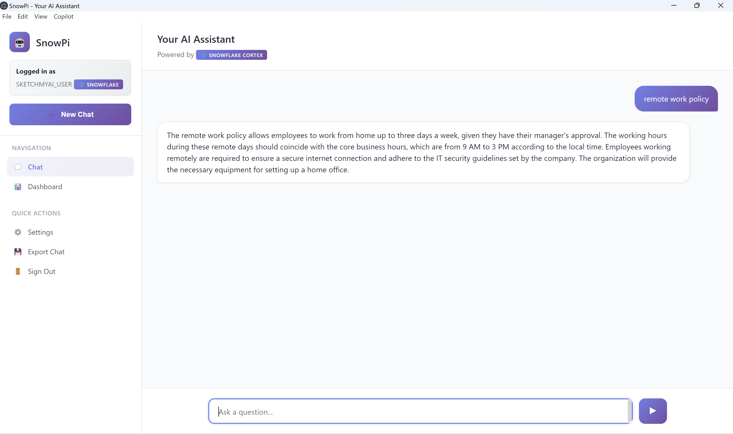Viewport: 733px width, 434px height.
Task: Click the Snowflake Cortex badge icon
Action: coord(204,55)
